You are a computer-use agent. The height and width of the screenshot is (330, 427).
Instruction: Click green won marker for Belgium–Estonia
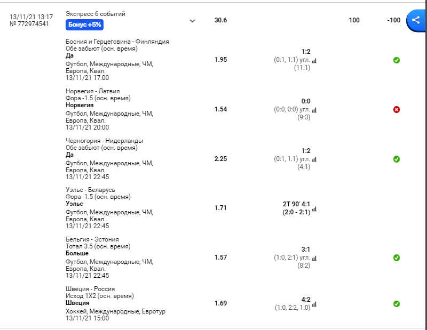[397, 257]
